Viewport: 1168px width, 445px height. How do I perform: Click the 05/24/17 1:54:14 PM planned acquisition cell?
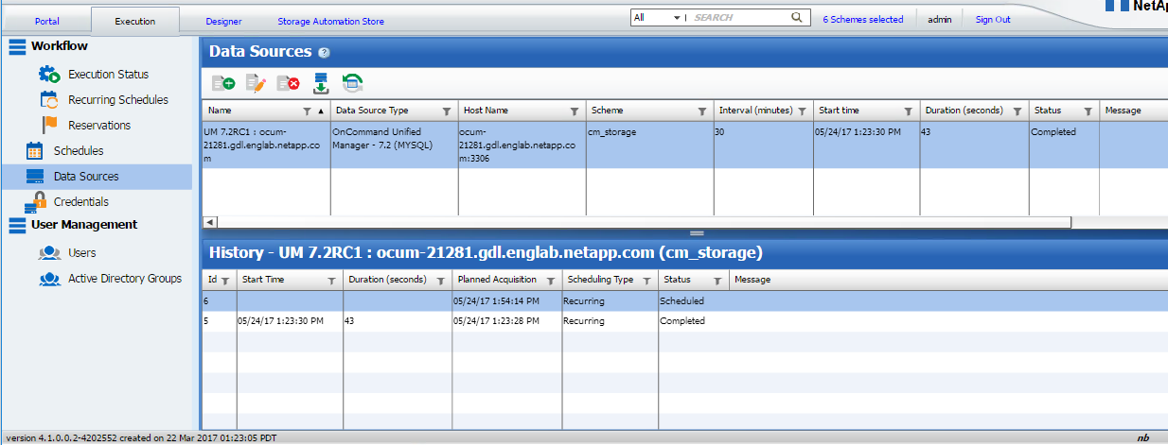click(x=506, y=300)
